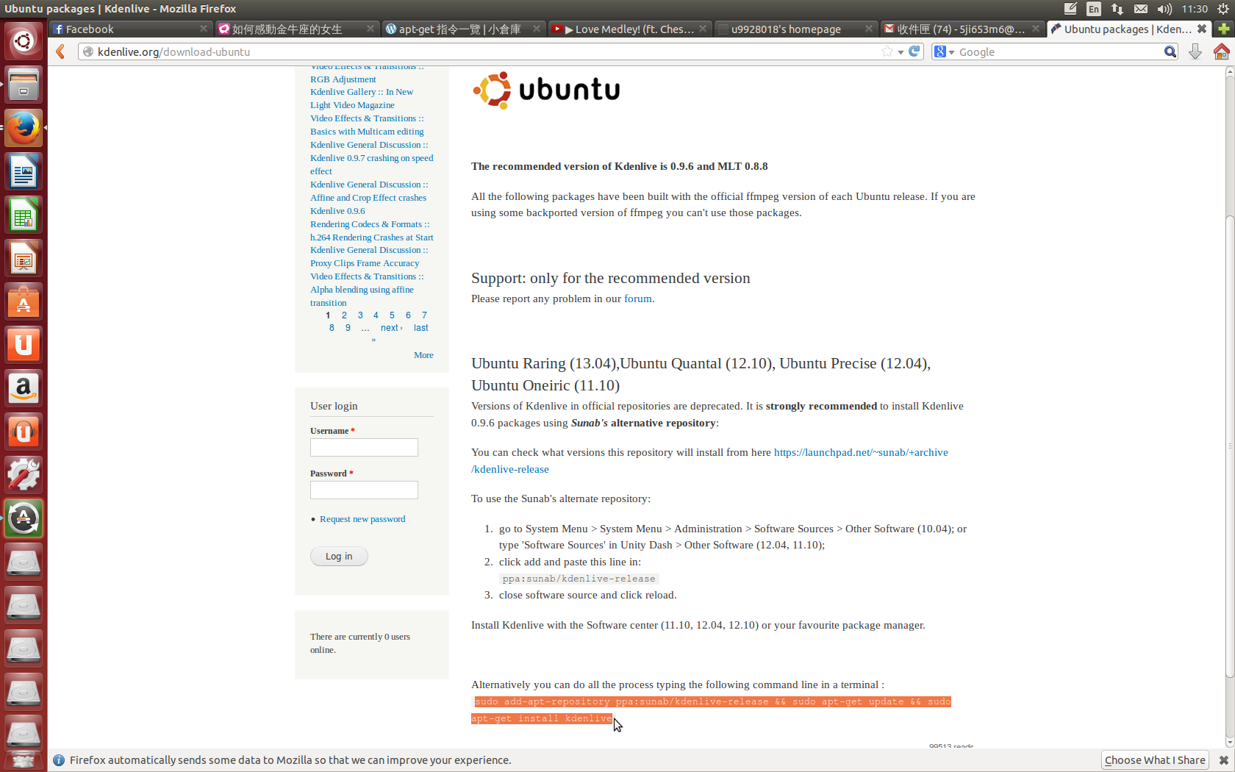The image size is (1235, 772).
Task: Open the URL bar history dropdown arrow
Action: click(901, 52)
